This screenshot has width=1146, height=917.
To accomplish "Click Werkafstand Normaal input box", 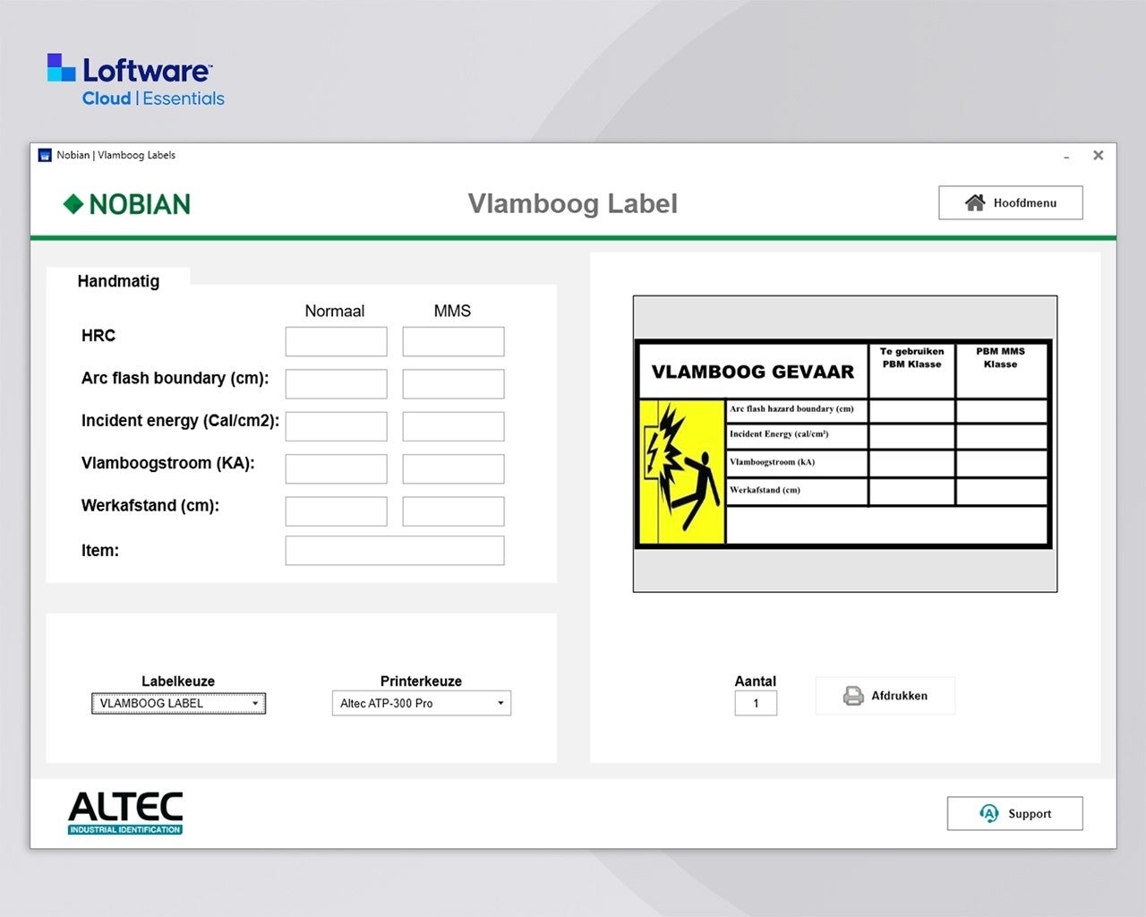I will point(336,511).
